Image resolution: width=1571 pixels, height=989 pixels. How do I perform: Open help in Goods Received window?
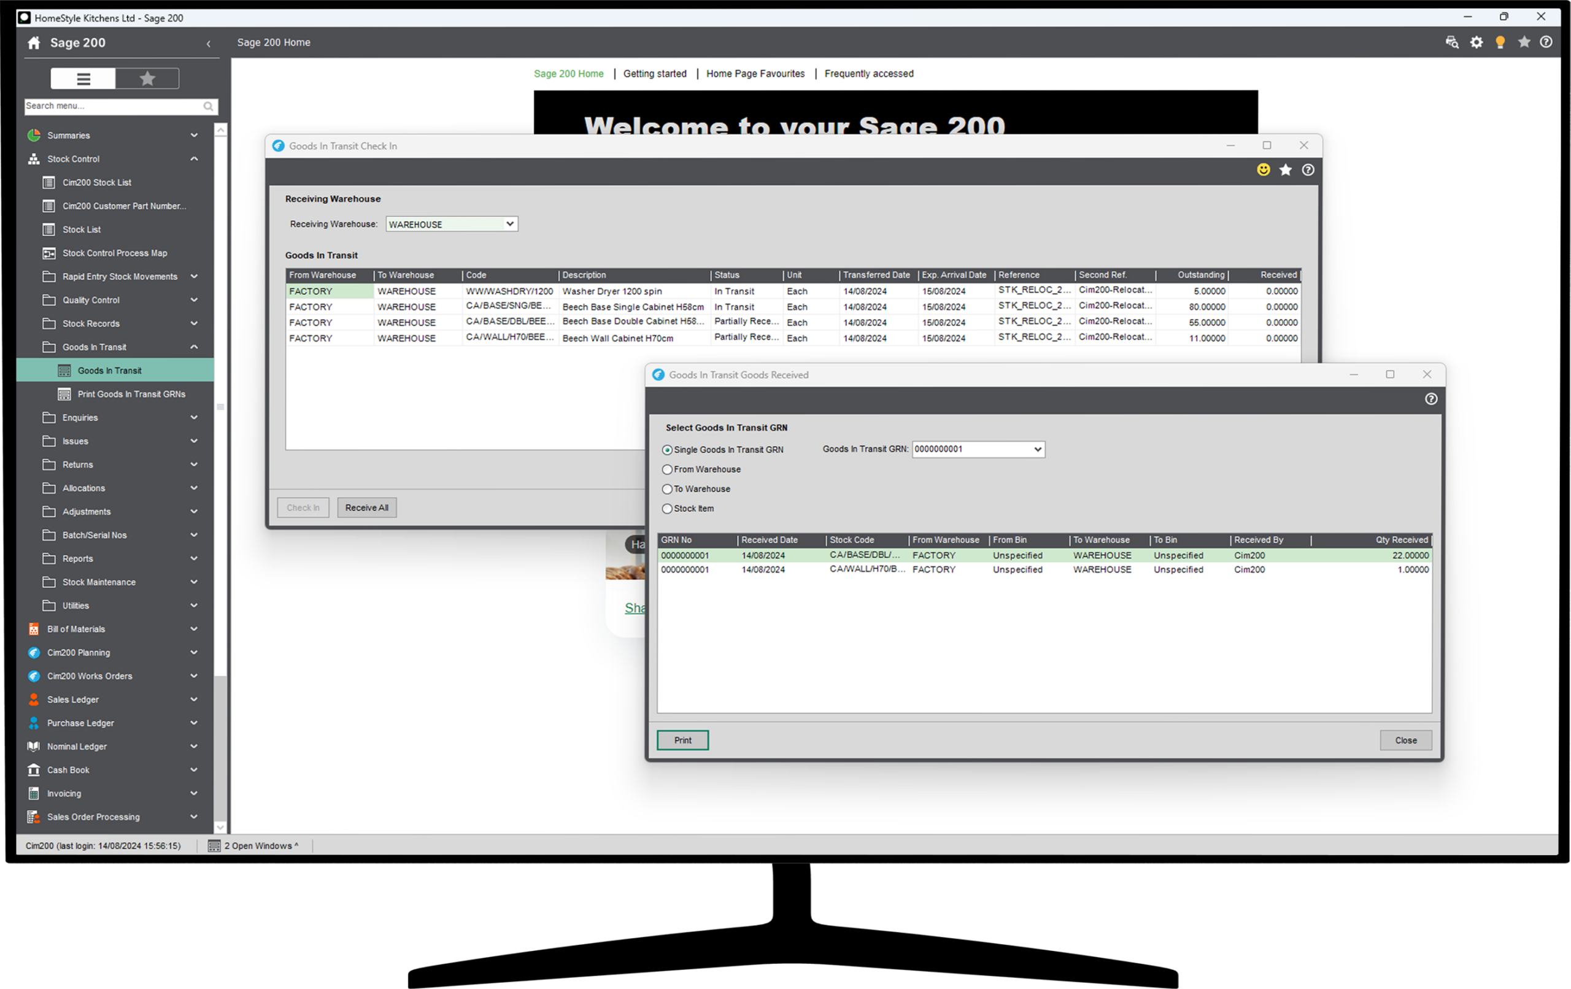(1430, 399)
